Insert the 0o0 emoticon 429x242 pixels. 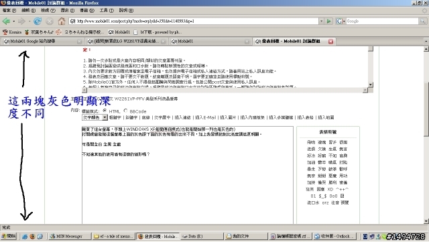[333, 196]
